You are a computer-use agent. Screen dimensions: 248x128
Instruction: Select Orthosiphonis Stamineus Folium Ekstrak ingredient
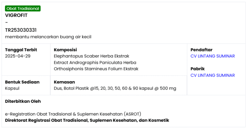click(x=96, y=69)
